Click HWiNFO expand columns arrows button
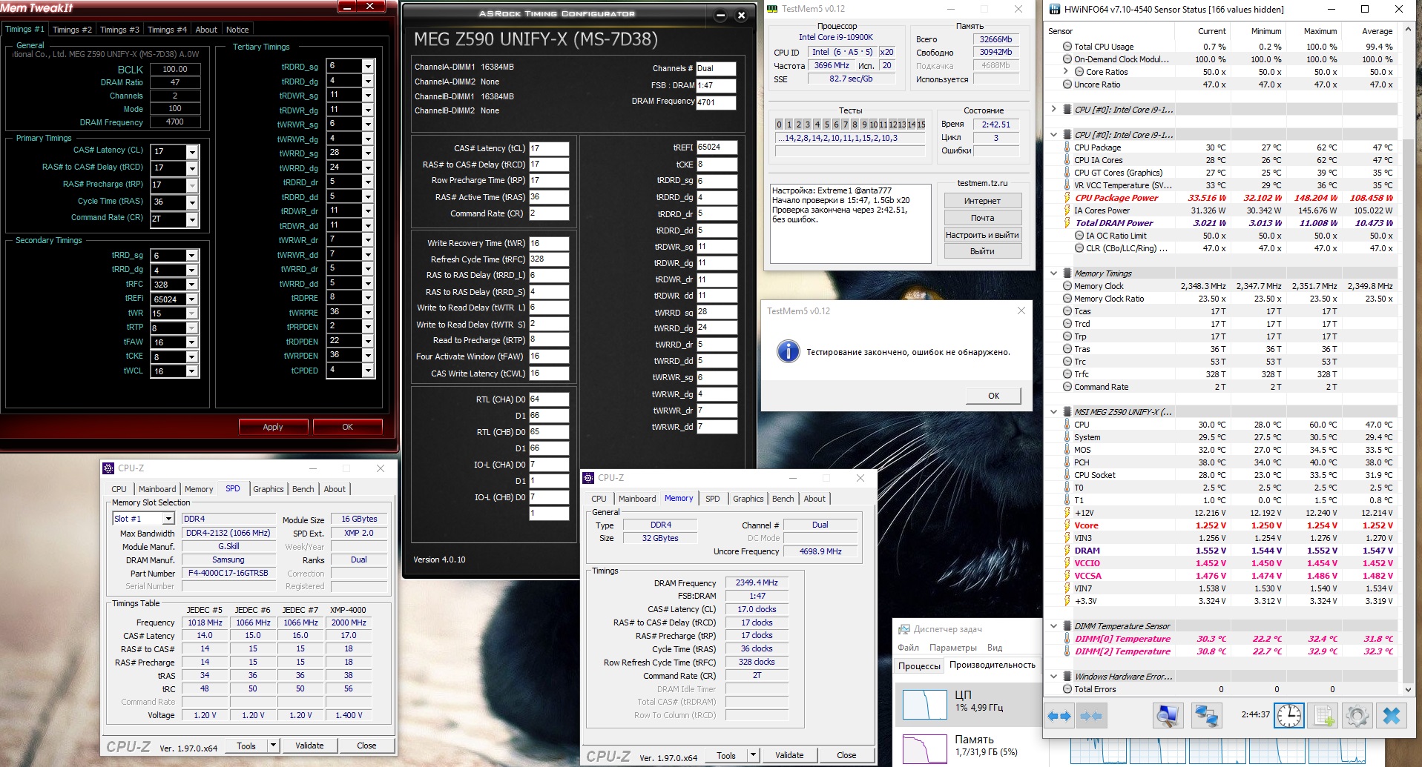The height and width of the screenshot is (767, 1422). click(x=1059, y=716)
